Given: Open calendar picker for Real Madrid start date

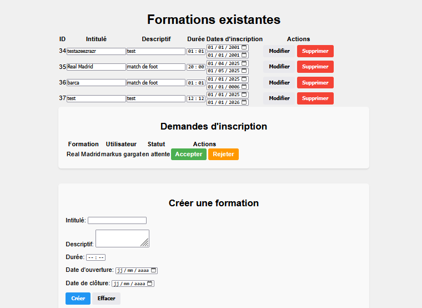Looking at the screenshot, I should 244,63.
